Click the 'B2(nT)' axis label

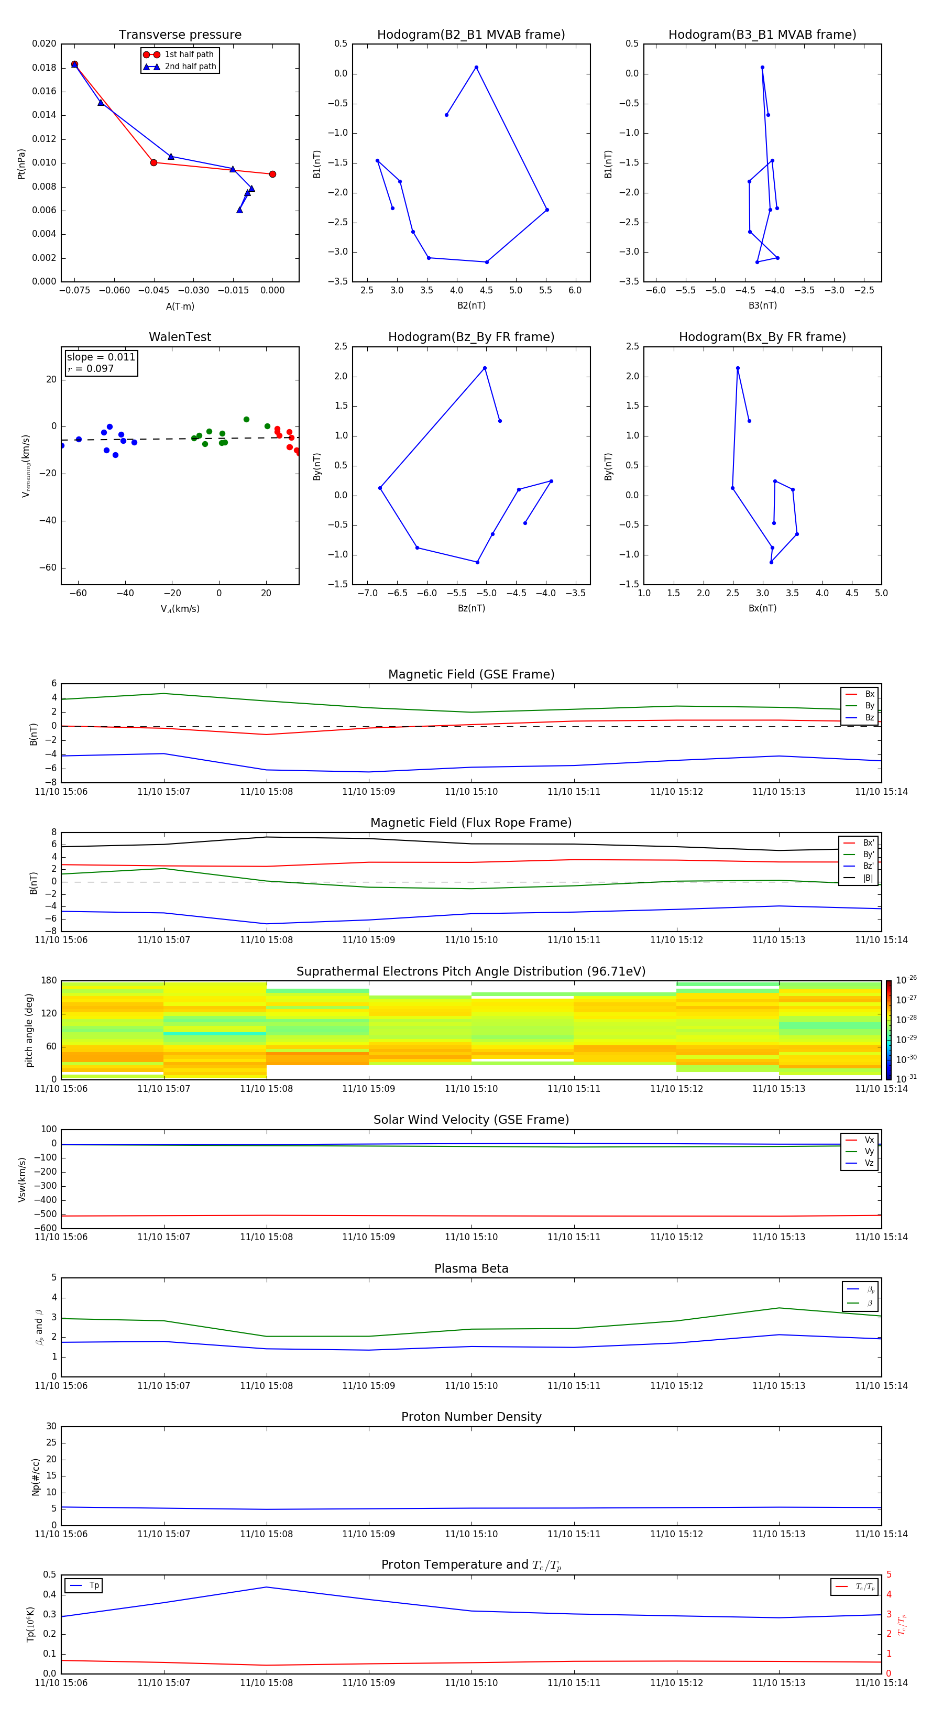click(x=471, y=305)
